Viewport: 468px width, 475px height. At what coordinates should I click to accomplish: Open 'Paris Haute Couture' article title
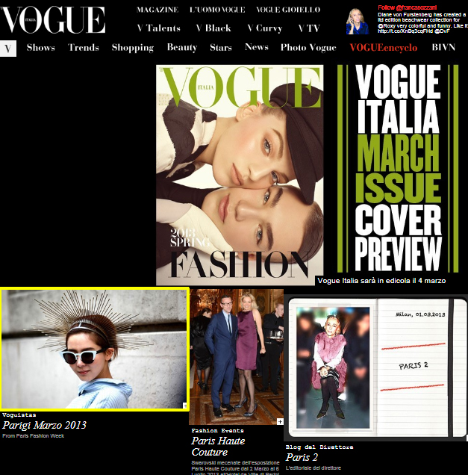[218, 446]
